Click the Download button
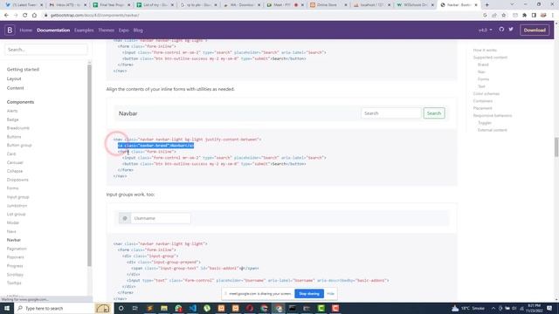This screenshot has width=559, height=314. 535,31
